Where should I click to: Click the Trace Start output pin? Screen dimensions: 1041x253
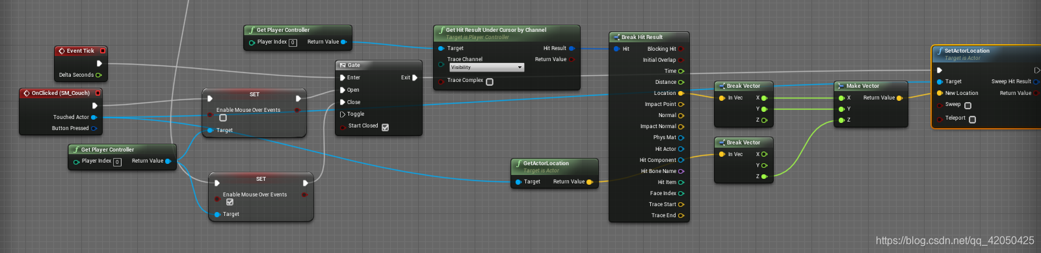681,204
